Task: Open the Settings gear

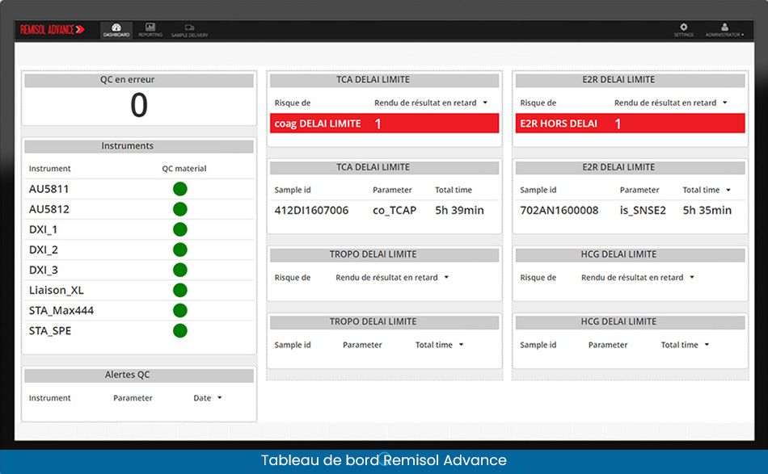Action: coord(683,30)
